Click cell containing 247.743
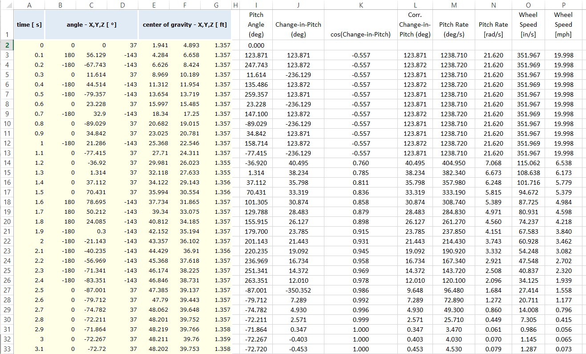This screenshot has height=354, width=586. click(x=256, y=65)
